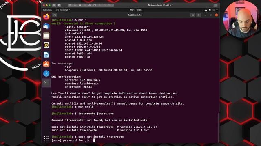Click the 'interface: ens33' line

pyautogui.click(x=78, y=87)
